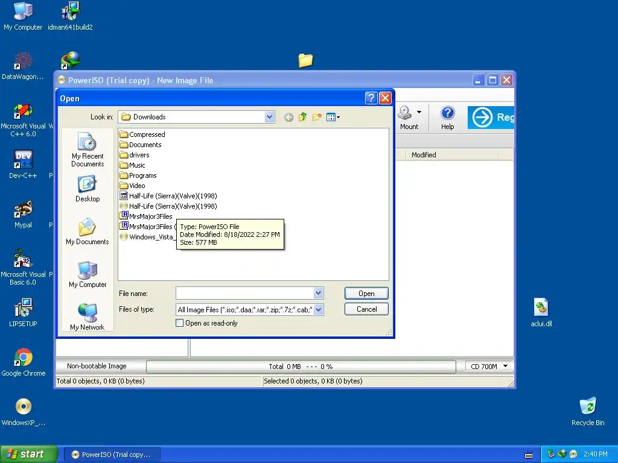Create new folder icon in Open dialog
The image size is (618, 463).
click(317, 117)
